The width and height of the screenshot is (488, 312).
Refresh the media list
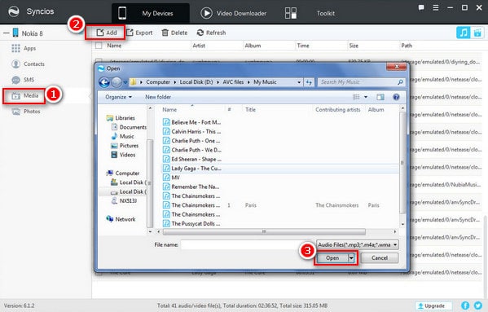(211, 33)
